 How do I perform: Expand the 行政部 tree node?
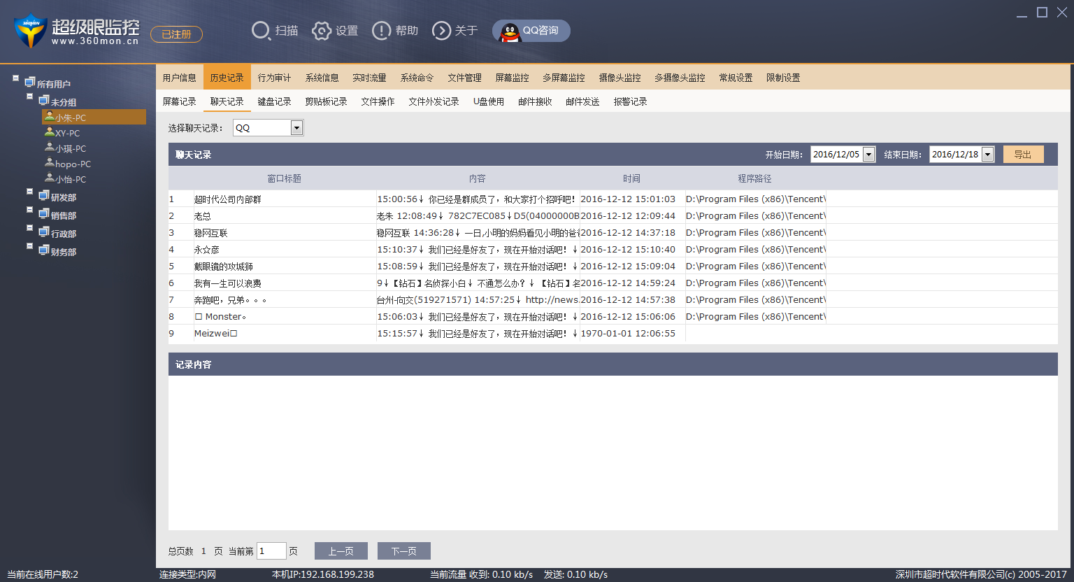coord(29,228)
